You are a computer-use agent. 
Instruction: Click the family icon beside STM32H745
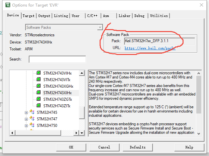tap(32, 112)
